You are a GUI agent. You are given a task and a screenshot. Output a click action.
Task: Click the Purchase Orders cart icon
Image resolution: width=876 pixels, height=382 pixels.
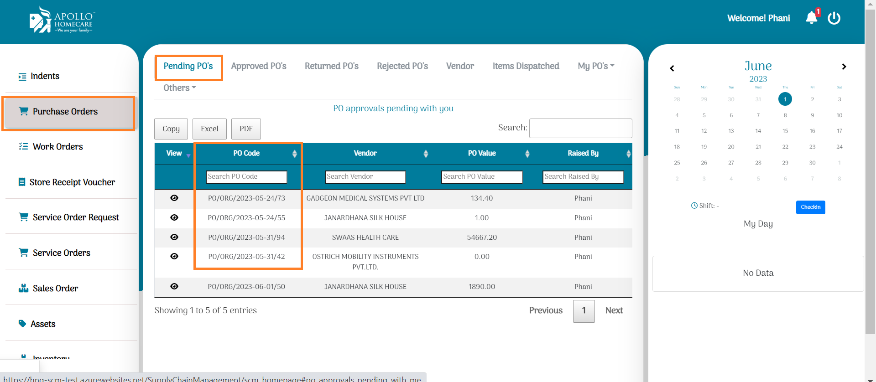tap(23, 111)
